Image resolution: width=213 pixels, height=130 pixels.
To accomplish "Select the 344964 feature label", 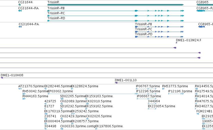I will (x=154, y=101).
